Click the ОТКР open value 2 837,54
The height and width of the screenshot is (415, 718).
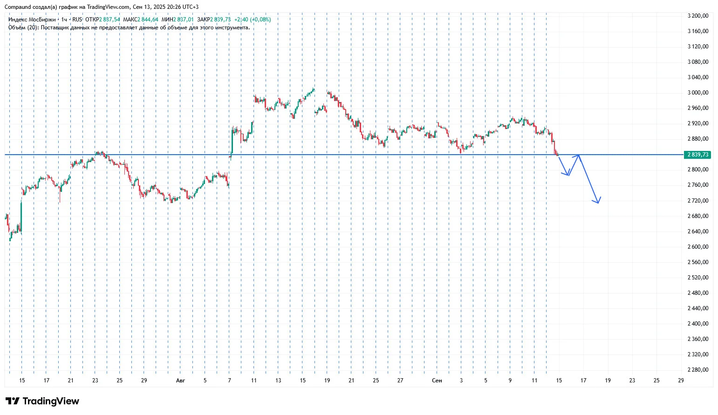tap(109, 20)
